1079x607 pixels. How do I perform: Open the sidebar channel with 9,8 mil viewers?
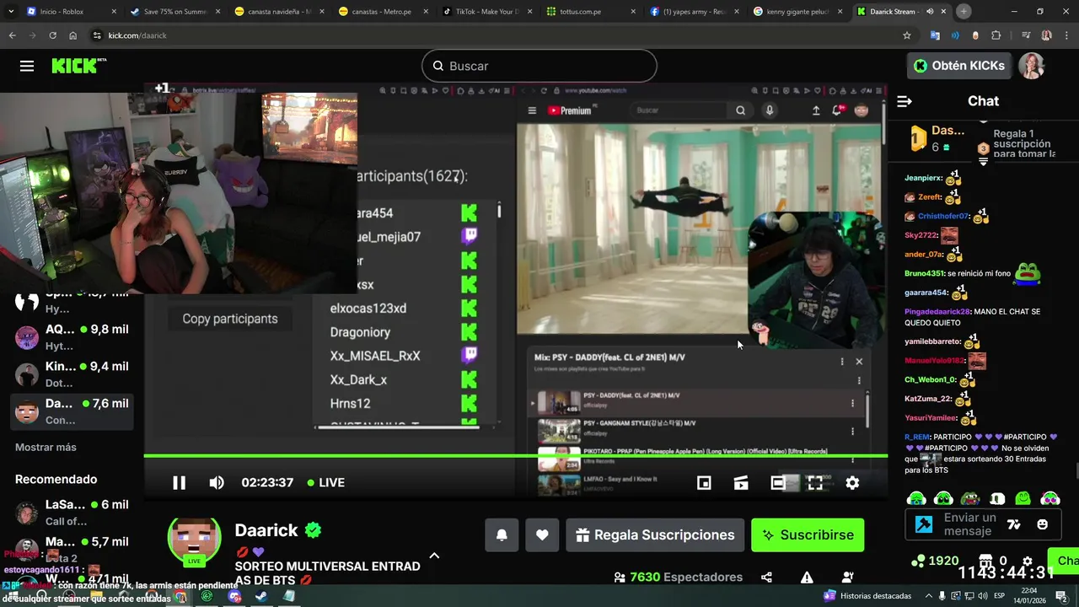(x=73, y=336)
